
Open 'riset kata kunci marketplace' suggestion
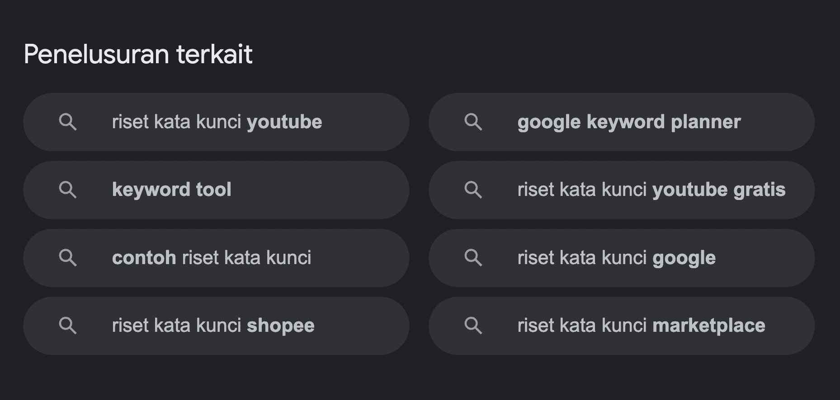pyautogui.click(x=641, y=326)
